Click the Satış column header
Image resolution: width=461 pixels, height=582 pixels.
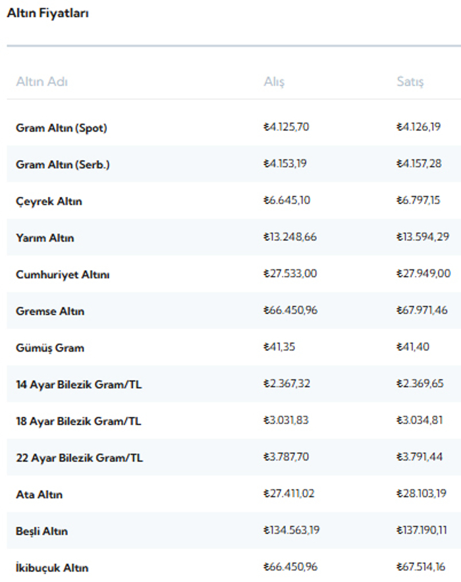410,82
